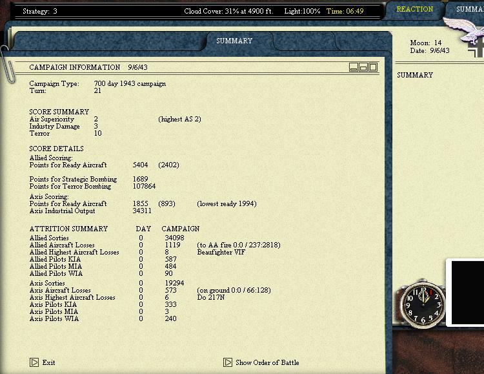Click the Exit arrow icon

pyautogui.click(x=34, y=362)
